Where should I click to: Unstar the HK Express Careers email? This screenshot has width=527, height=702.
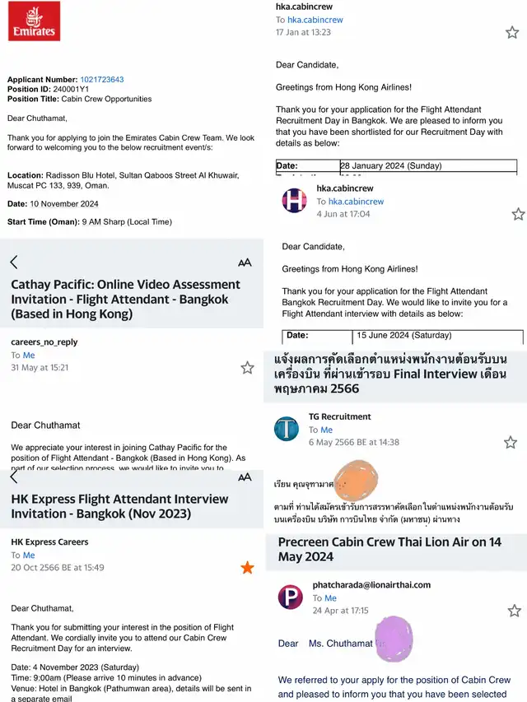click(247, 567)
